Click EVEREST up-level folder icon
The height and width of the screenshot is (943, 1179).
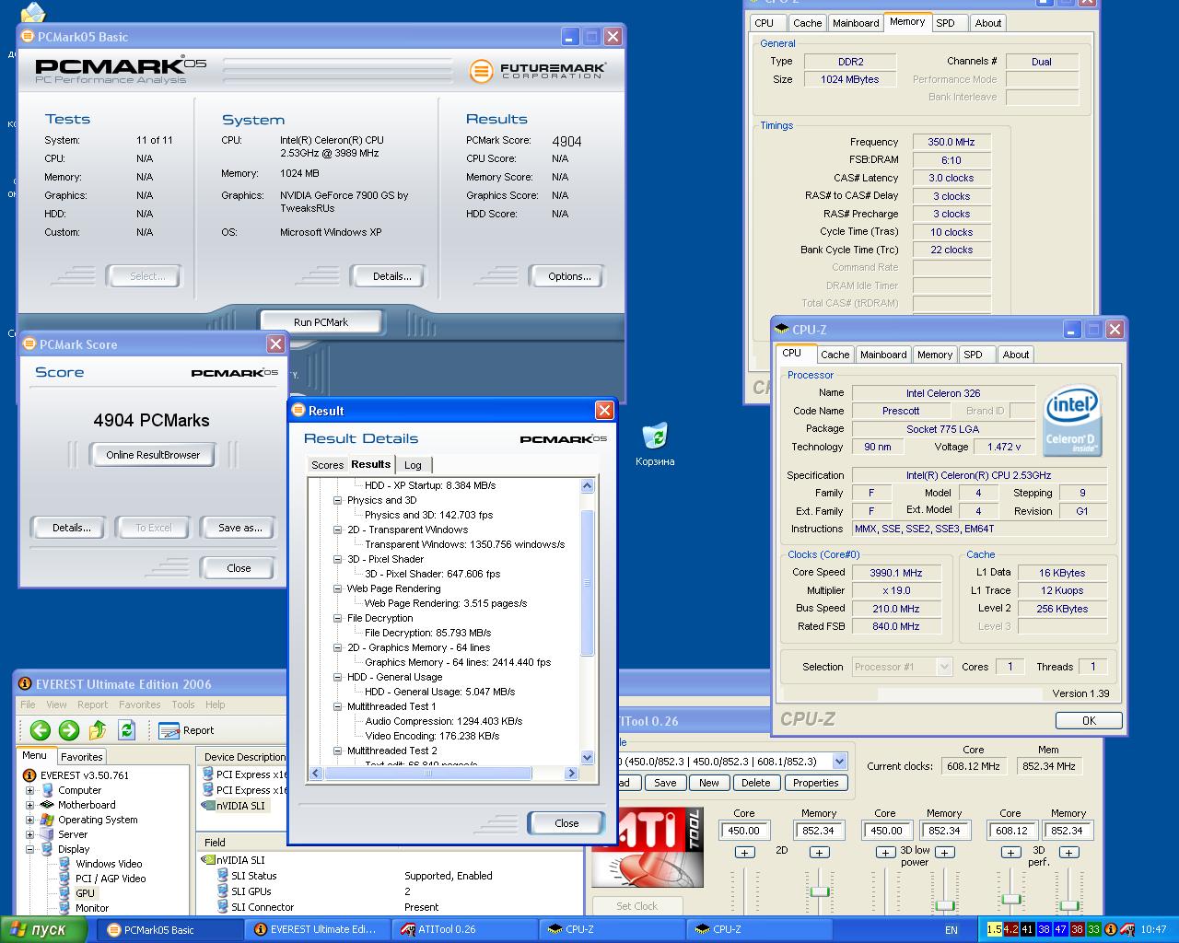[98, 730]
